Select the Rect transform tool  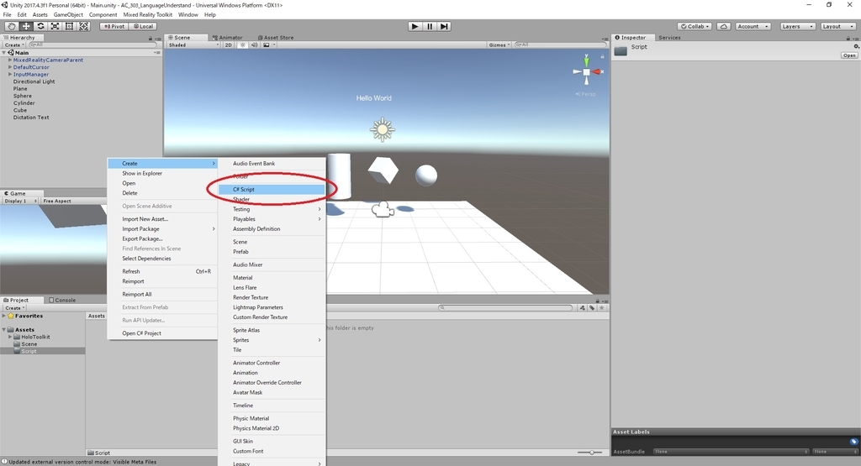(x=69, y=26)
